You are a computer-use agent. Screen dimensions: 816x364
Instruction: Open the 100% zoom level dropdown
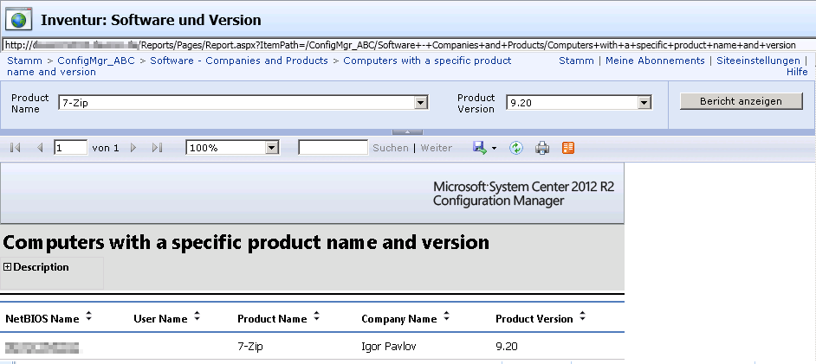(x=272, y=148)
